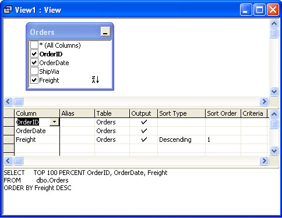Screen dimensions: 282x218
Task: Select row header of empty fourth row
Action: tap(9, 148)
